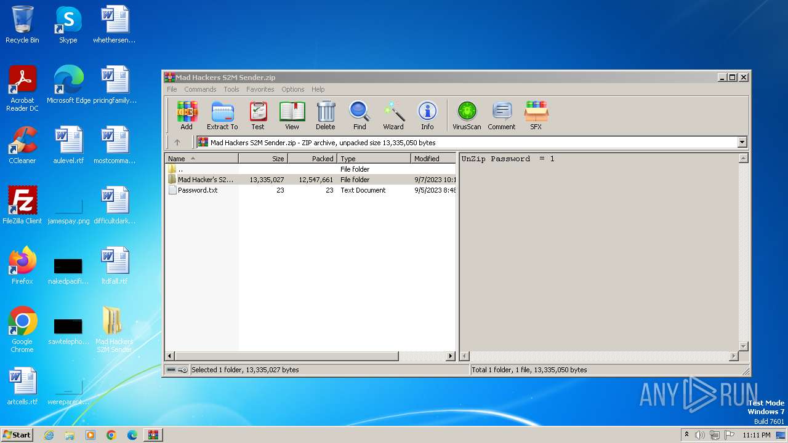This screenshot has width=788, height=443.
Task: Open CCleaner desktop shortcut
Action: pos(22,145)
